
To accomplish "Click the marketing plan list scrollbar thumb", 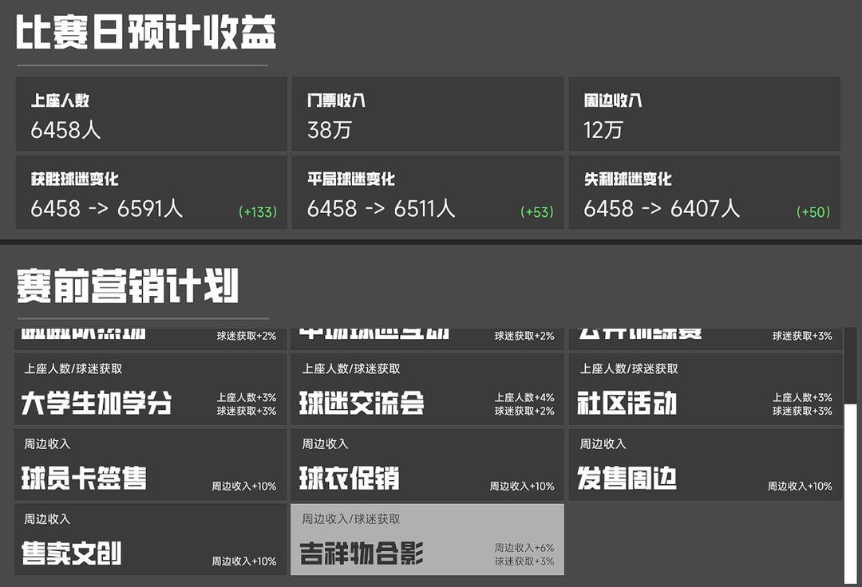I will click(x=851, y=494).
